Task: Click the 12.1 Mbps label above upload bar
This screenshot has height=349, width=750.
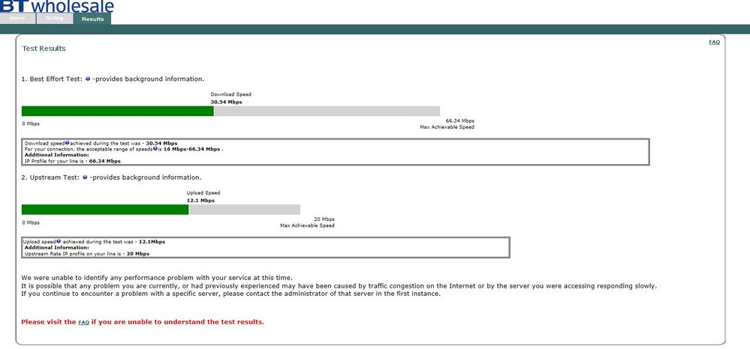Action: [200, 201]
